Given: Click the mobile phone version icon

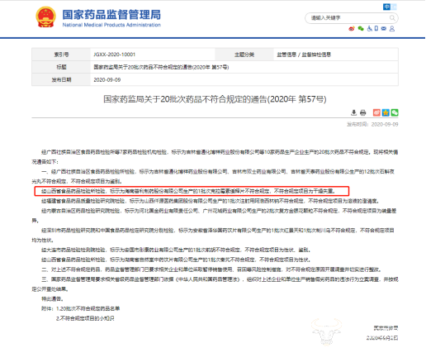Looking at the screenshot, I should [376, 28].
